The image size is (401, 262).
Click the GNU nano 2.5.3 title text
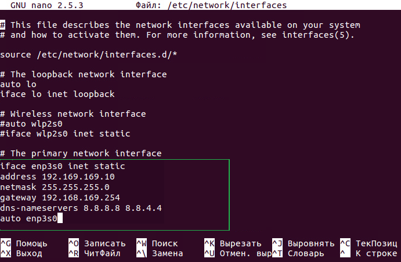click(47, 5)
